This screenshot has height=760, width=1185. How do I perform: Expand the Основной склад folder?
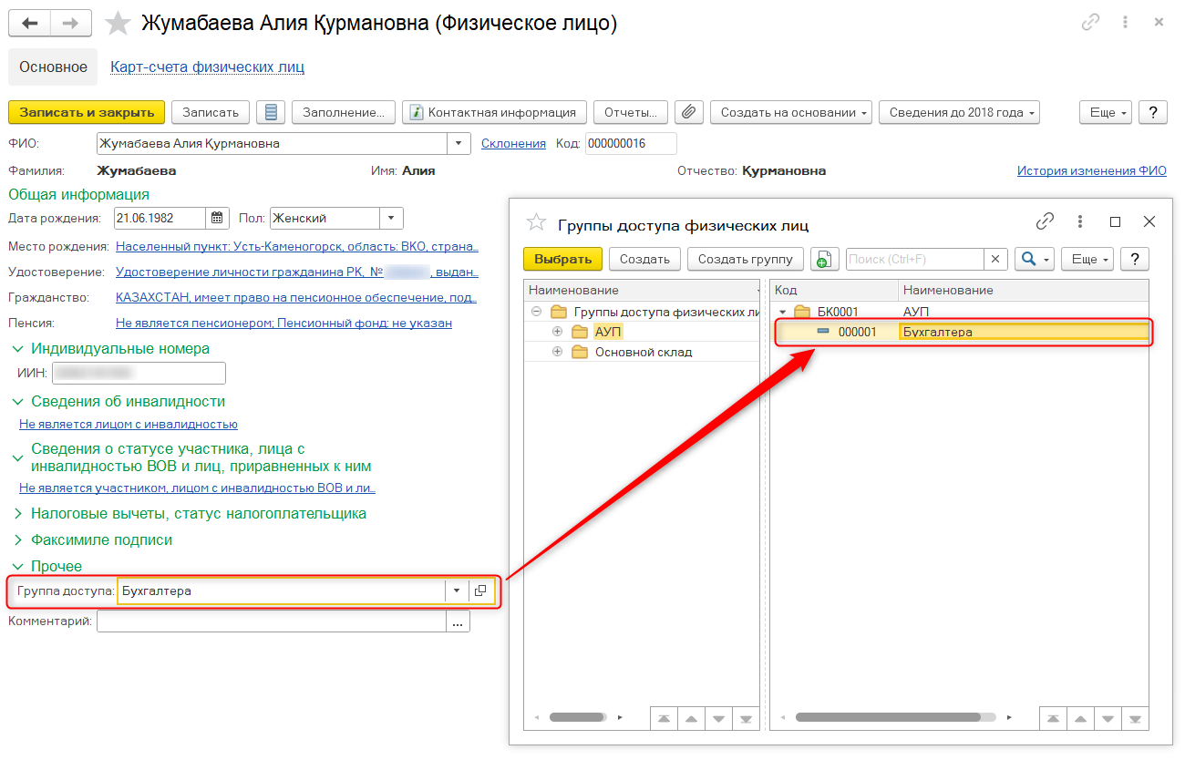(x=558, y=352)
